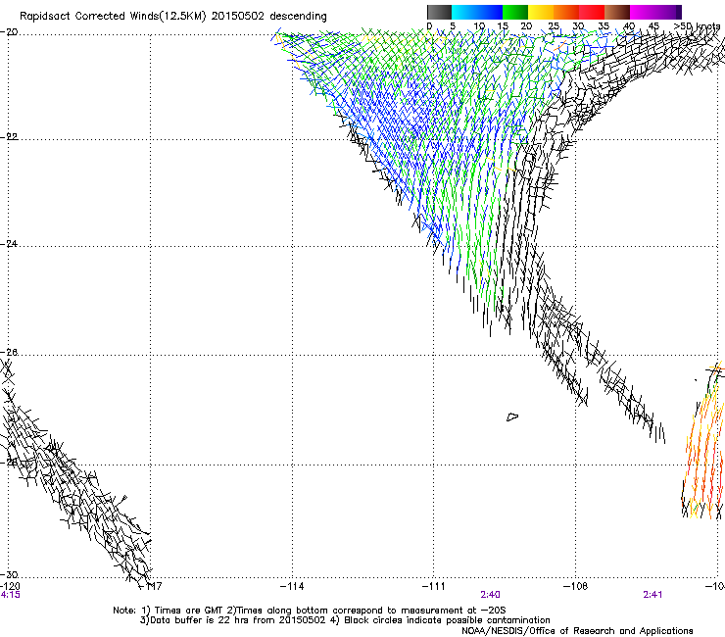Click the -111 longitude axis label
The image size is (725, 637).
pos(433,587)
